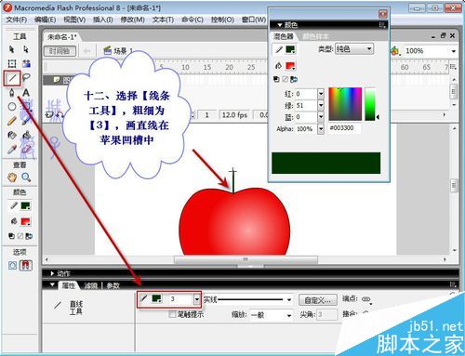
Task: Click stroke color swatch in properties panel
Action: coord(156,298)
